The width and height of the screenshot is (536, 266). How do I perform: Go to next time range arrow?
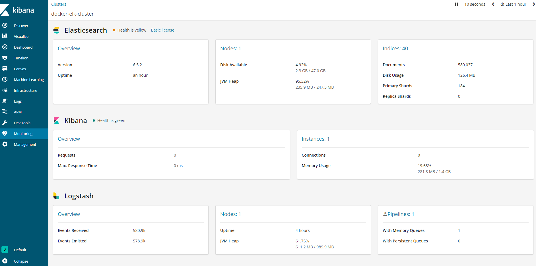534,4
